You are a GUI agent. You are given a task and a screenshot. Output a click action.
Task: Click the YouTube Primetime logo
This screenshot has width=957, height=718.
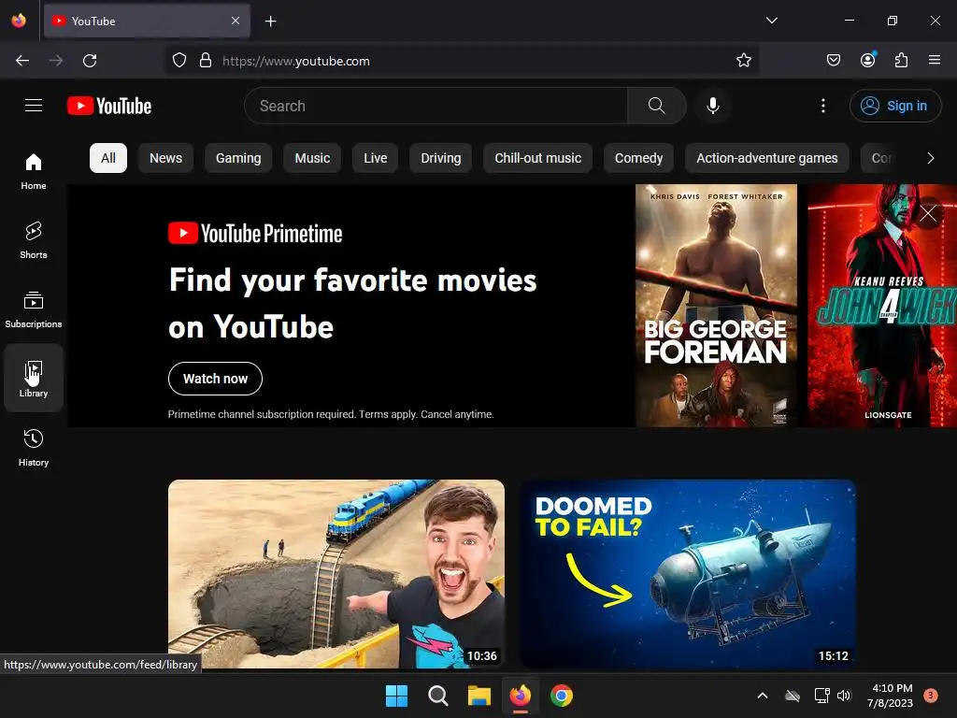255,233
